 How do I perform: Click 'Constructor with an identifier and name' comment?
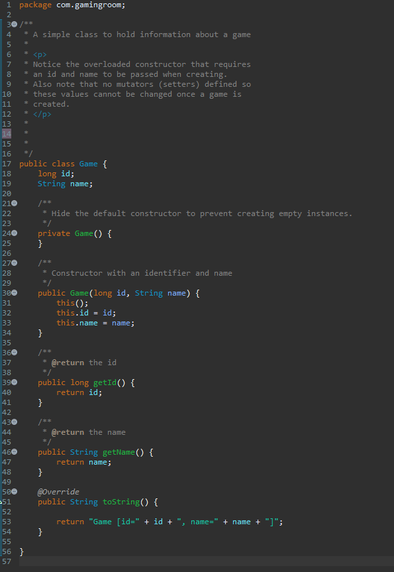pyautogui.click(x=142, y=273)
